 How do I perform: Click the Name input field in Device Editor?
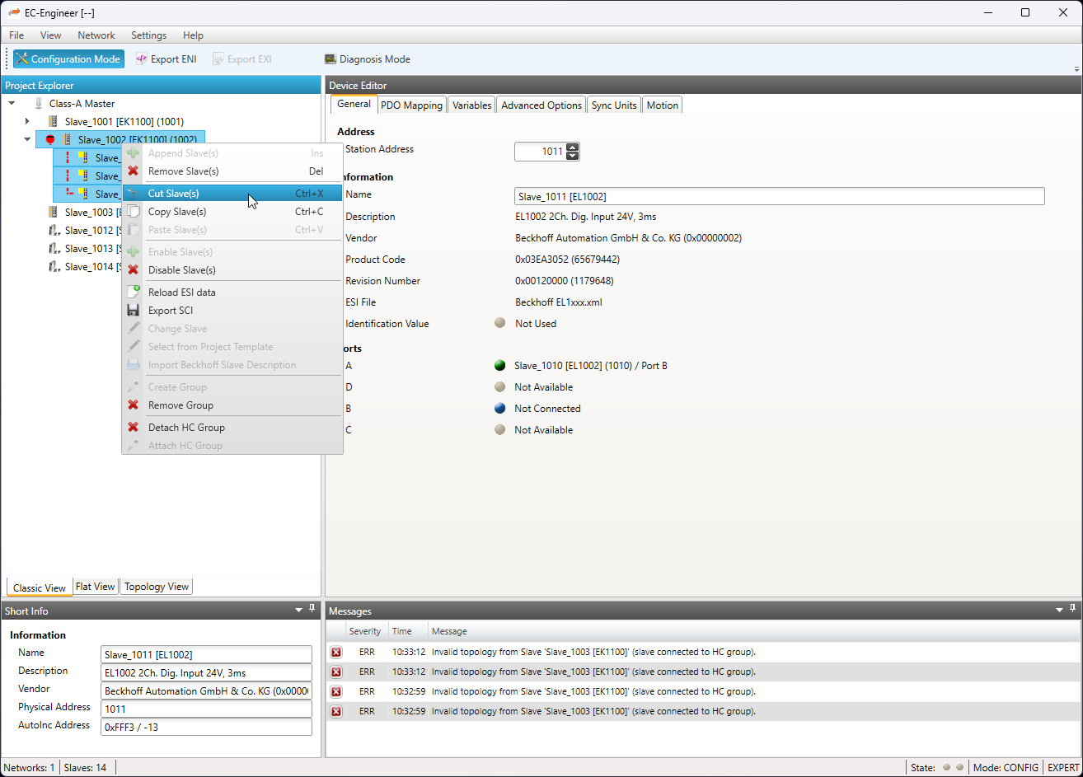point(778,196)
